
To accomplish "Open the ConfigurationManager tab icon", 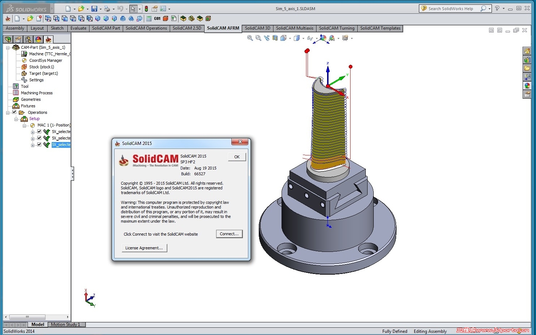I will click(28, 39).
